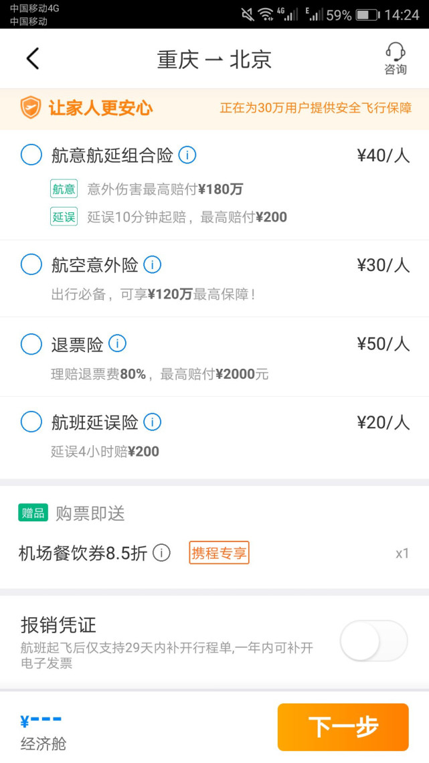Screen dimensions: 429x763
Task: Select the 航班延误险 radio option
Action: click(x=31, y=422)
